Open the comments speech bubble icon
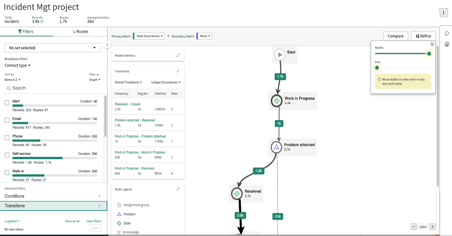Viewport: 452px width, 236px height. (446, 34)
